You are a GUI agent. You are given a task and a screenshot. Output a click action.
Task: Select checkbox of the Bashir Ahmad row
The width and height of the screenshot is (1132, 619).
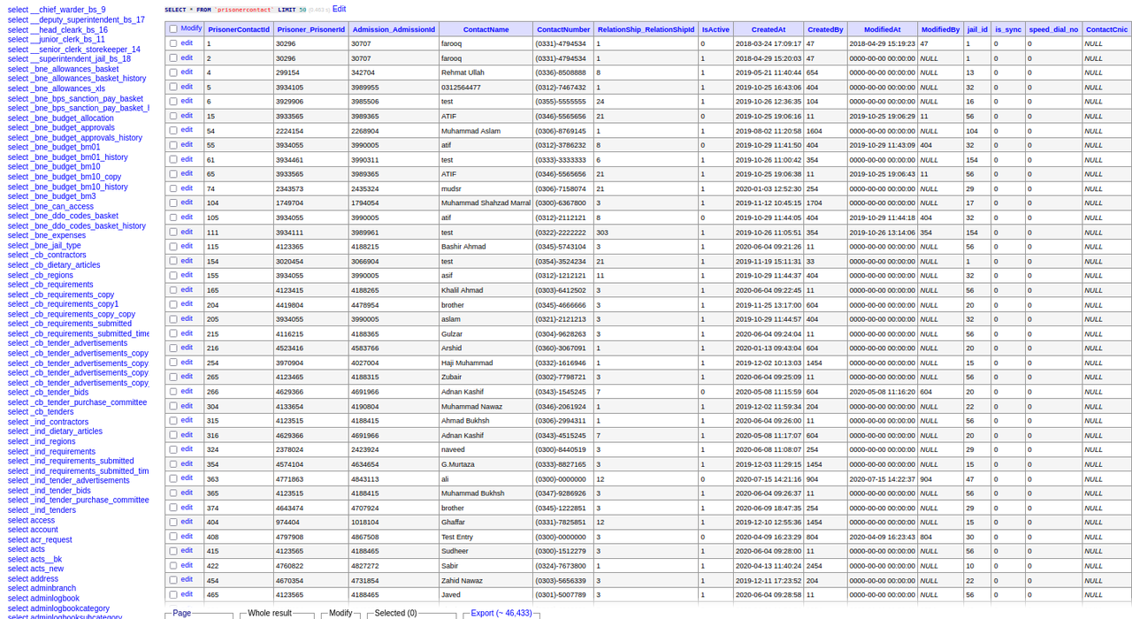click(173, 247)
